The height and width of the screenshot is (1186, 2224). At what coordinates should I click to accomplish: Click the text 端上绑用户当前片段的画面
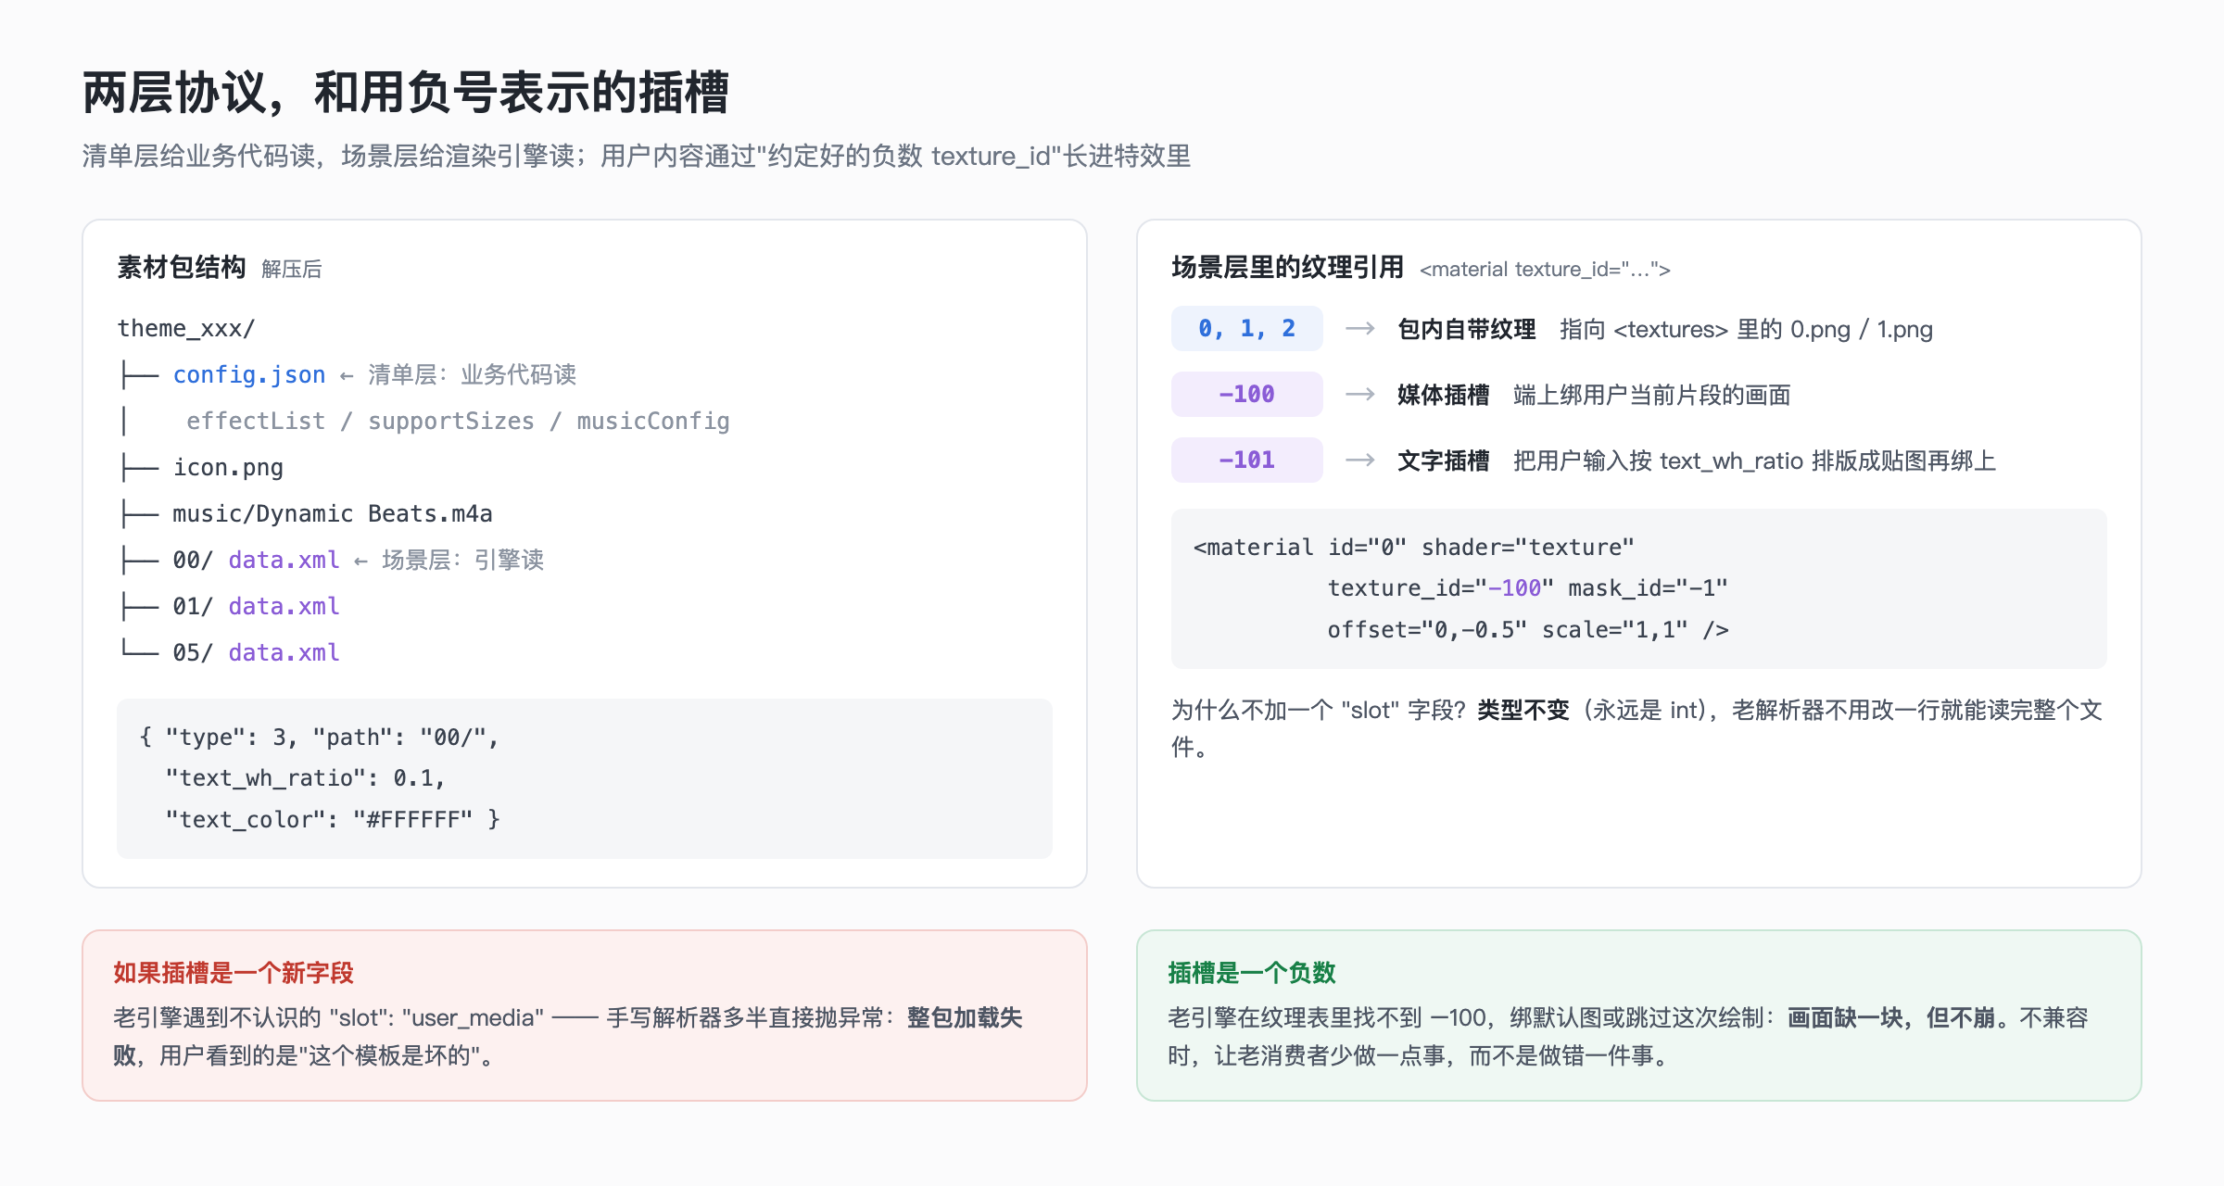click(1652, 395)
